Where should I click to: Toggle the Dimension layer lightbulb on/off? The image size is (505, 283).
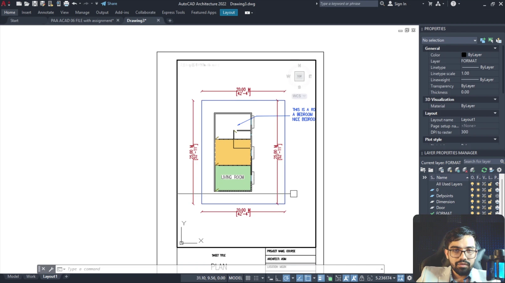[472, 202]
